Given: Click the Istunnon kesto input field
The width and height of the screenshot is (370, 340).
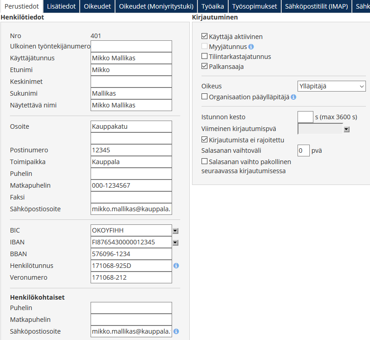Looking at the screenshot, I should 305,117.
